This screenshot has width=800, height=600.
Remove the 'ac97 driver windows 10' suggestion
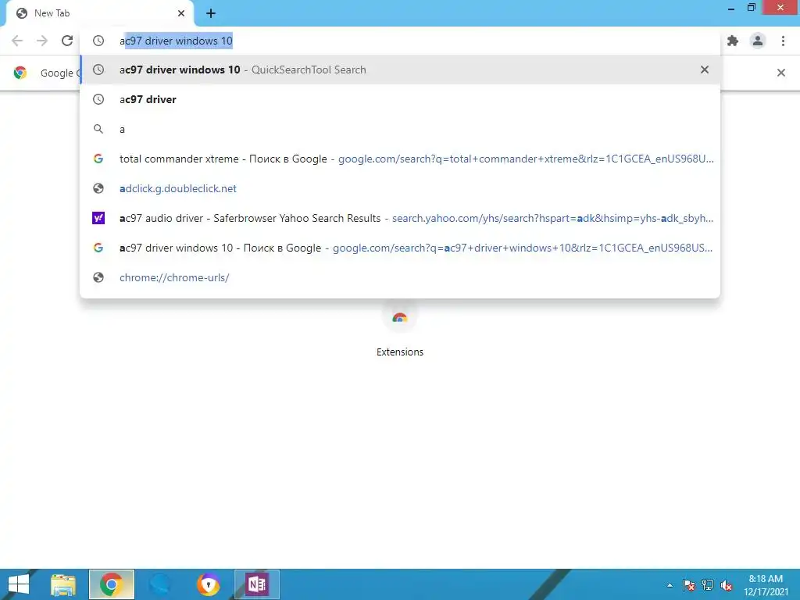point(704,70)
